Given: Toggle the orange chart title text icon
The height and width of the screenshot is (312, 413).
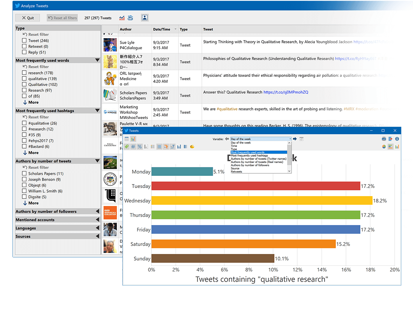Looking at the screenshot, I should pyautogui.click(x=166, y=147).
